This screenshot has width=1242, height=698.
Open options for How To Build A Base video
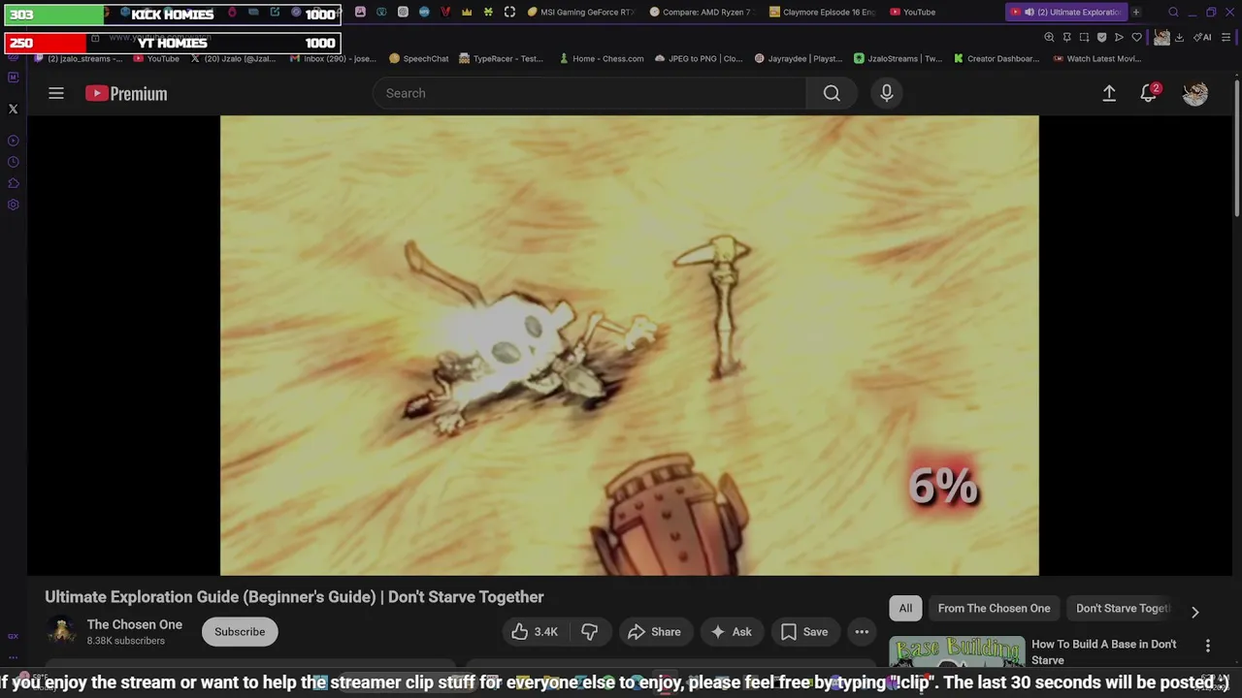1208,646
